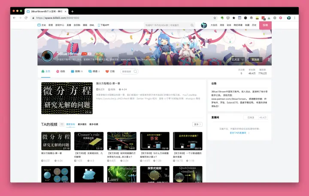
Task: Click the Pocket extension icon
Action: (x=228, y=18)
